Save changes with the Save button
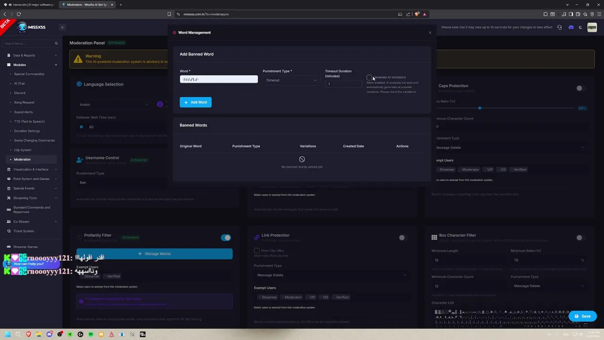 (583, 316)
